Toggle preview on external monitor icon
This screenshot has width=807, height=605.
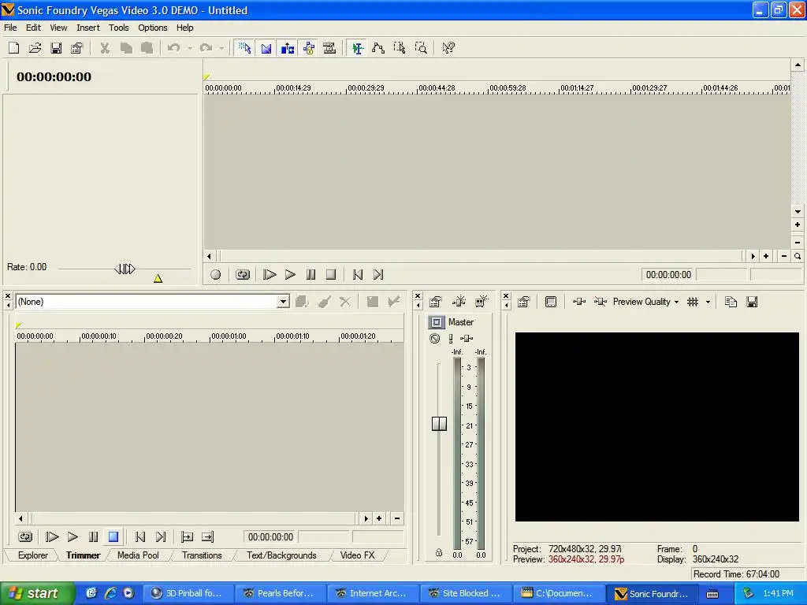point(551,302)
